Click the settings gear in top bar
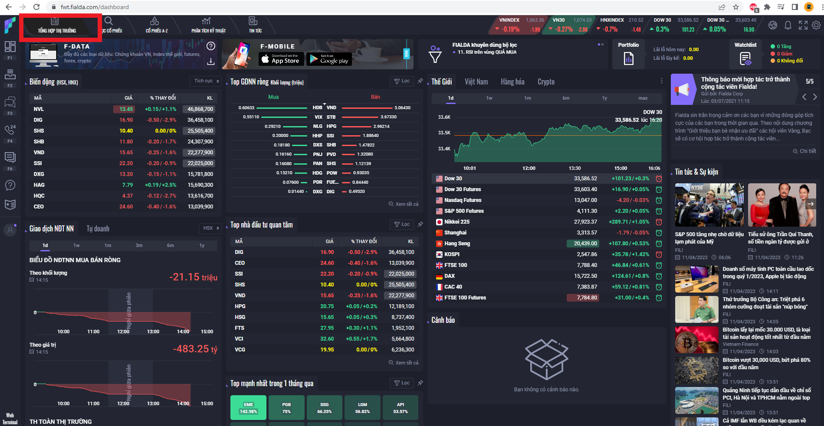The image size is (824, 426). click(816, 26)
